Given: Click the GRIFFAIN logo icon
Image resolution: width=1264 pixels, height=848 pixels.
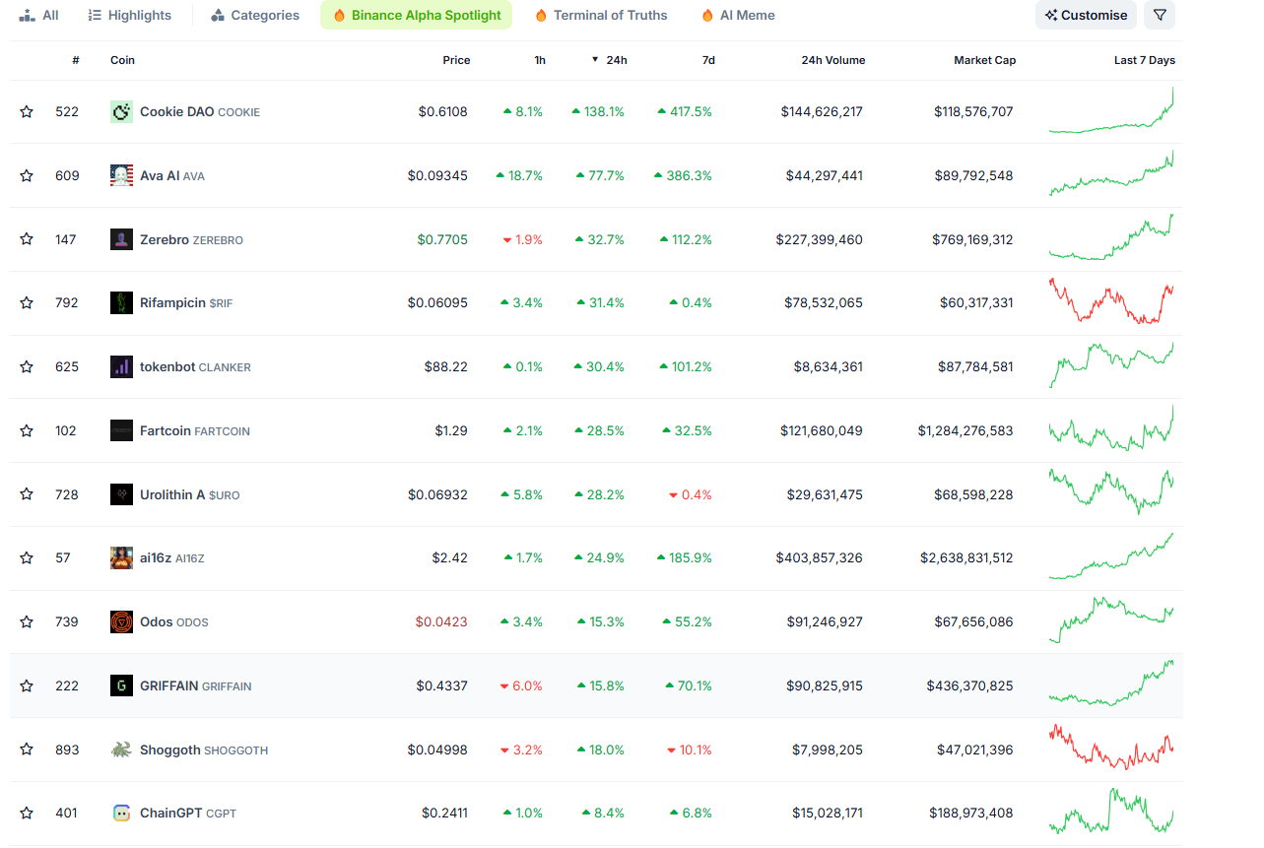Looking at the screenshot, I should pos(121,685).
